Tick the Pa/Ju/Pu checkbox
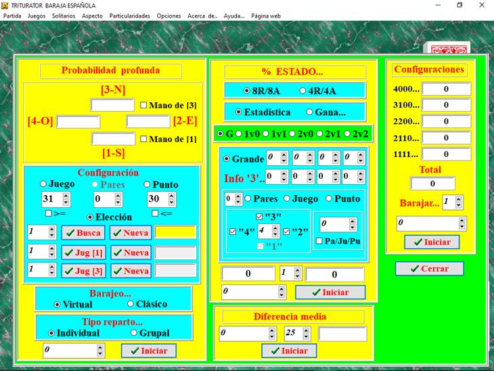Image resolution: width=494 pixels, height=371 pixels. click(319, 240)
